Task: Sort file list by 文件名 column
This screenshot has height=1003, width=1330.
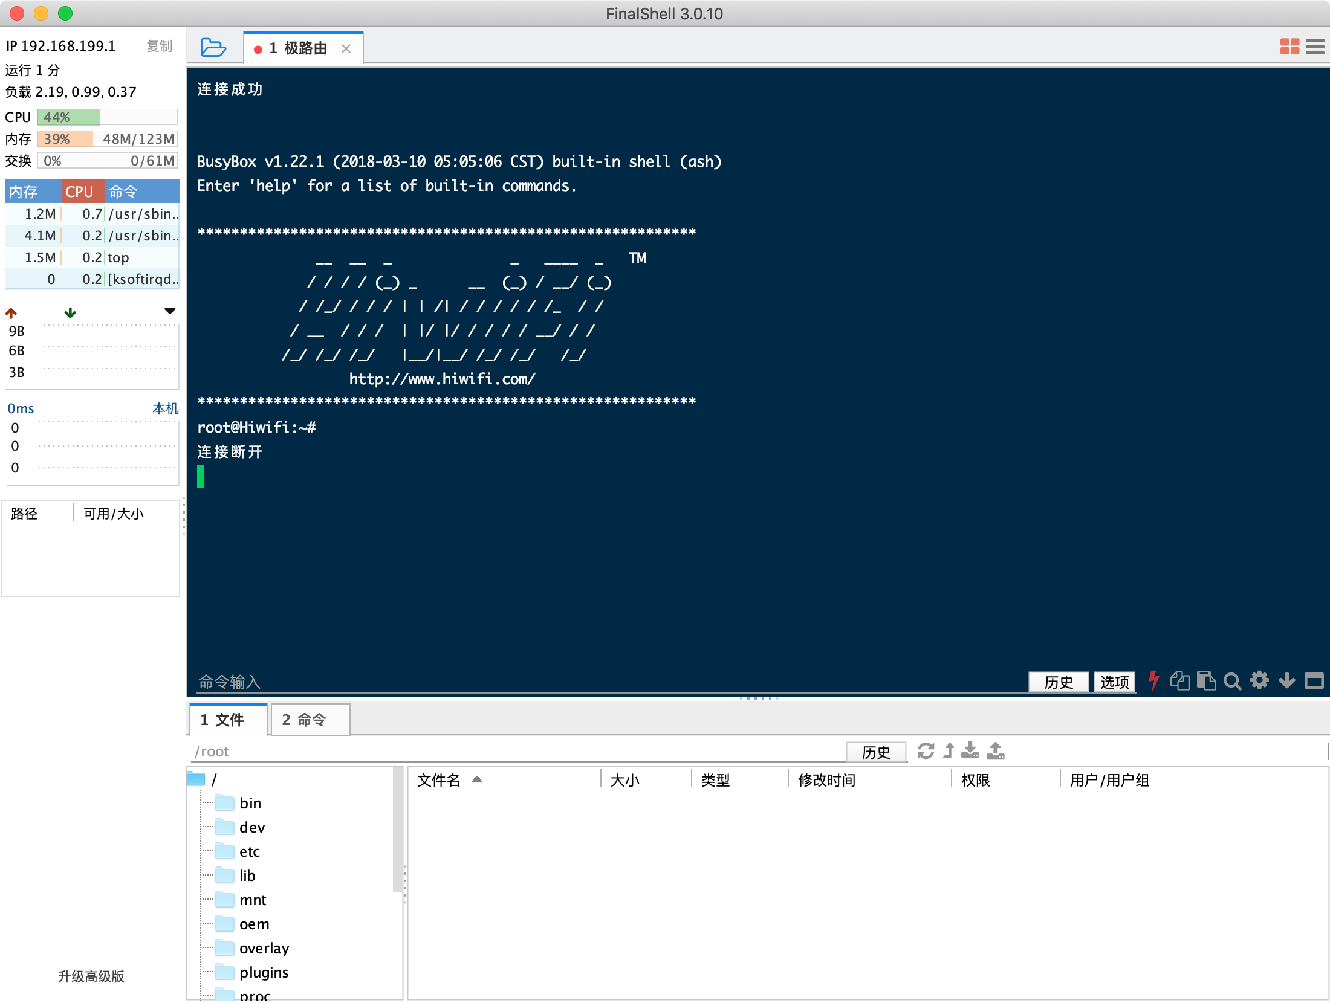Action: click(x=439, y=780)
